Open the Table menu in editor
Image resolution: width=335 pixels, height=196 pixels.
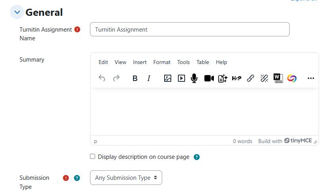click(x=203, y=62)
